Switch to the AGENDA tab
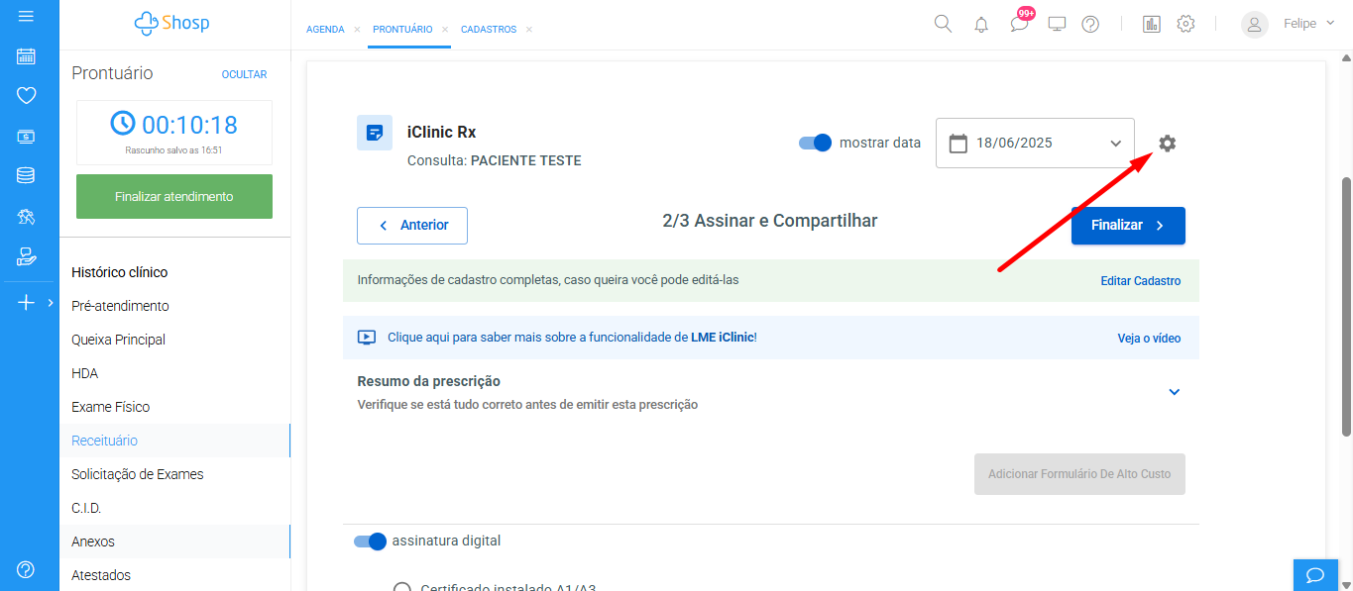The image size is (1353, 591). coord(325,30)
